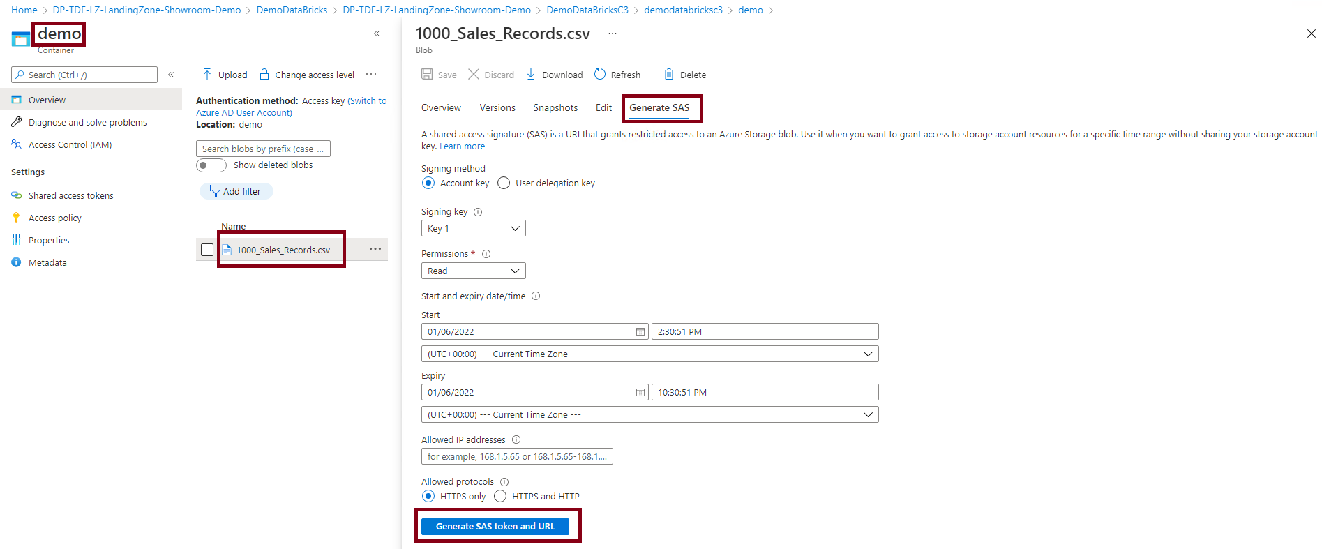Open the container toolbar more options ellipsis
The width and height of the screenshot is (1322, 549).
click(371, 74)
